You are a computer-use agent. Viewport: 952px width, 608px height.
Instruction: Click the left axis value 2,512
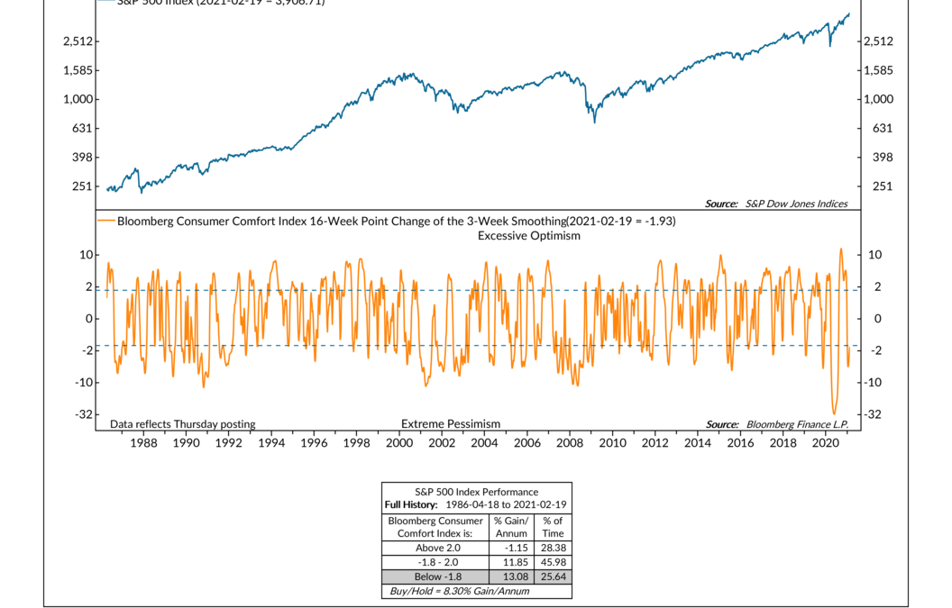pyautogui.click(x=78, y=41)
